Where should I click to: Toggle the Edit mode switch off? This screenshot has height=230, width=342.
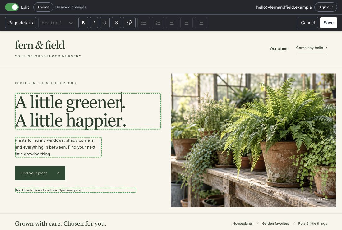point(12,7)
